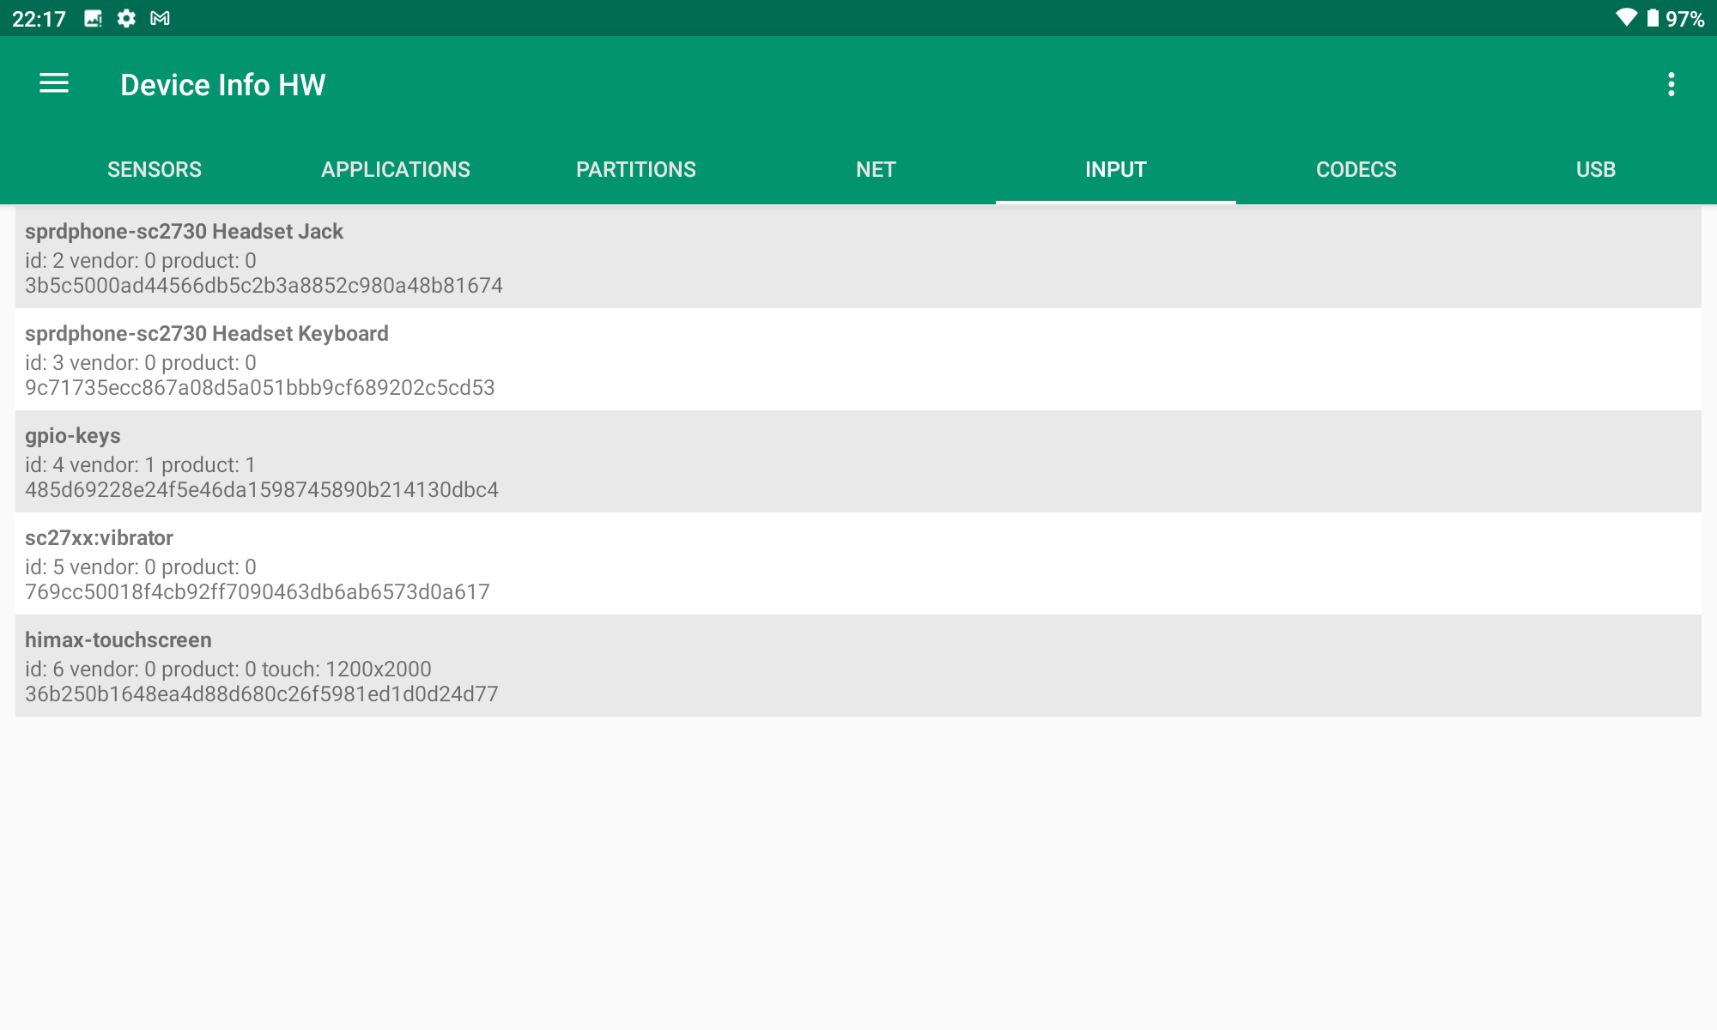Switch to the APPLICATIONS tab
Screen dimensions: 1717x1030
396,169
